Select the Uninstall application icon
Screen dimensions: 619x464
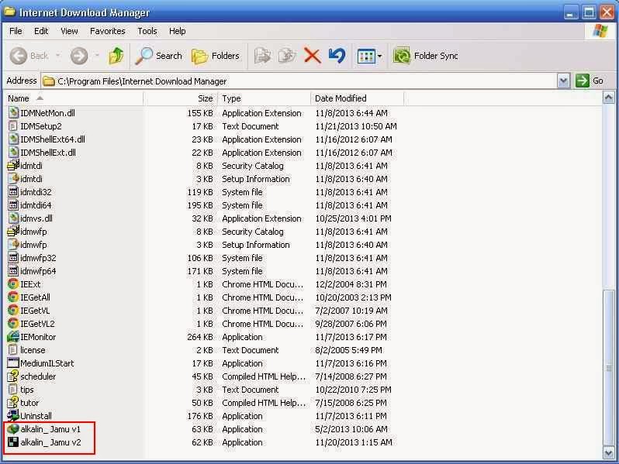13,415
